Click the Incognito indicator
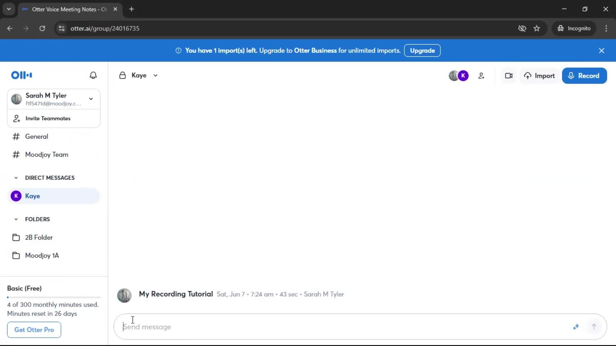This screenshot has width=616, height=346. [x=574, y=29]
